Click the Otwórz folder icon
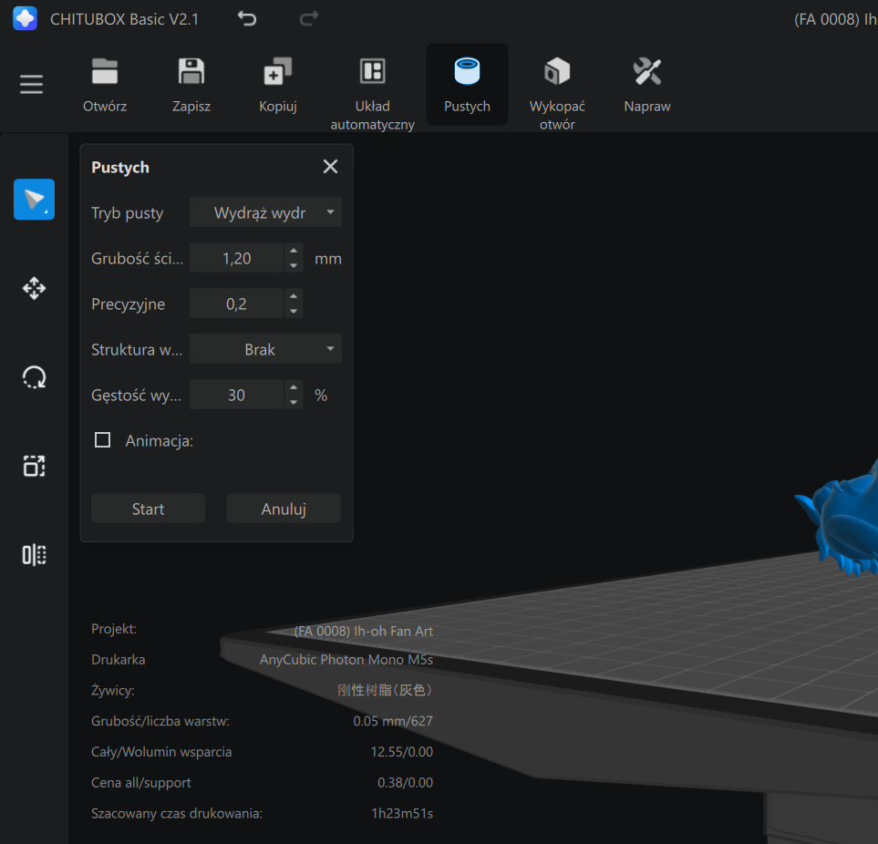 tap(105, 72)
